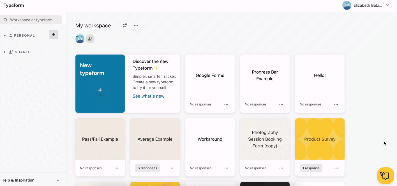Click No responses text on Google Forms card
The image size is (397, 186).
pyautogui.click(x=201, y=104)
